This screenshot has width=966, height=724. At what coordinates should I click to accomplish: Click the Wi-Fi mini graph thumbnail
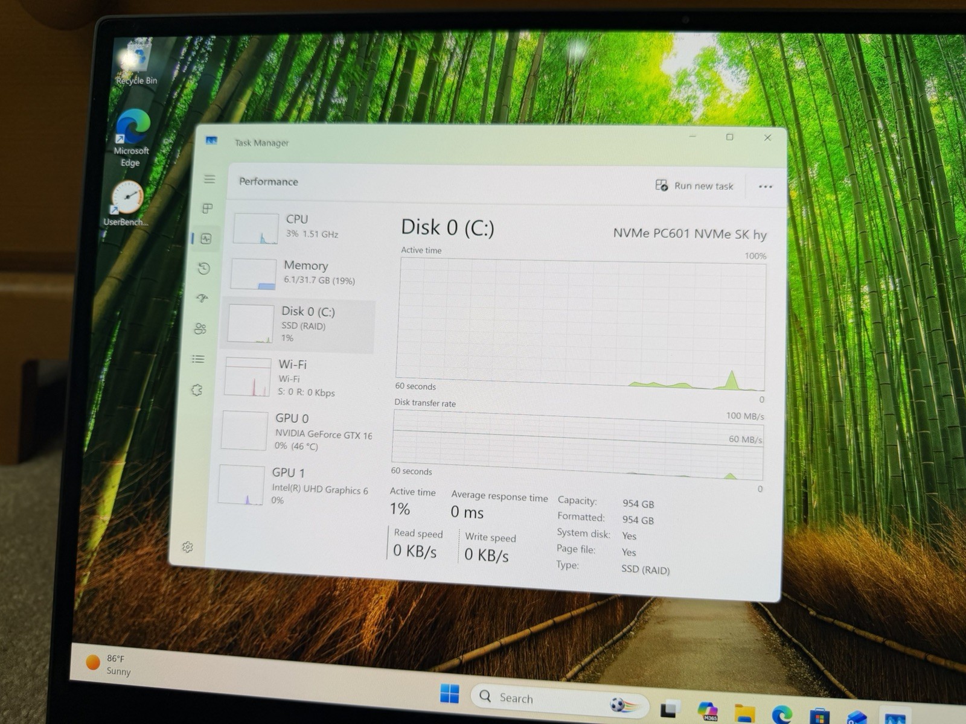tap(248, 377)
